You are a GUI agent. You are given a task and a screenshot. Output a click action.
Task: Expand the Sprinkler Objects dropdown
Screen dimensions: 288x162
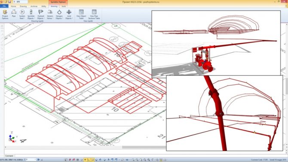(31, 14)
